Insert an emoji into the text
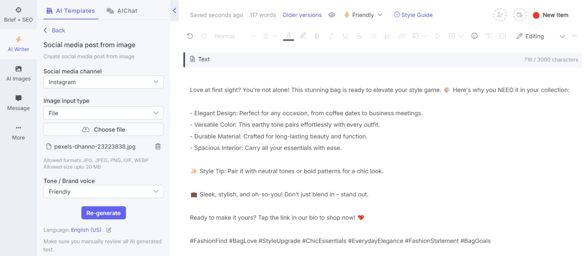Viewport: 587px width, 256px height. tap(474, 36)
